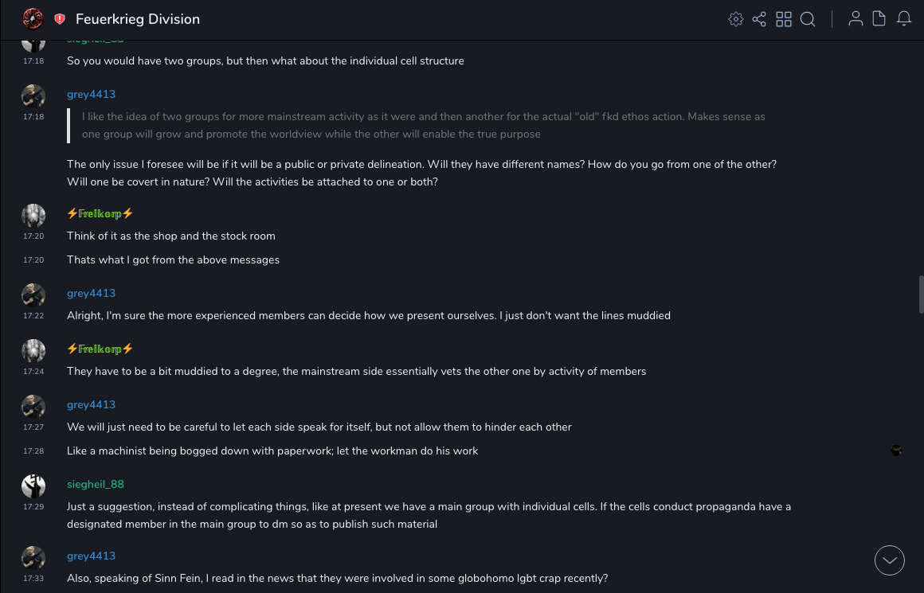Click the Freikorp avatar beside the 17:20 message
Viewport: 924px width, 593px height.
33,216
